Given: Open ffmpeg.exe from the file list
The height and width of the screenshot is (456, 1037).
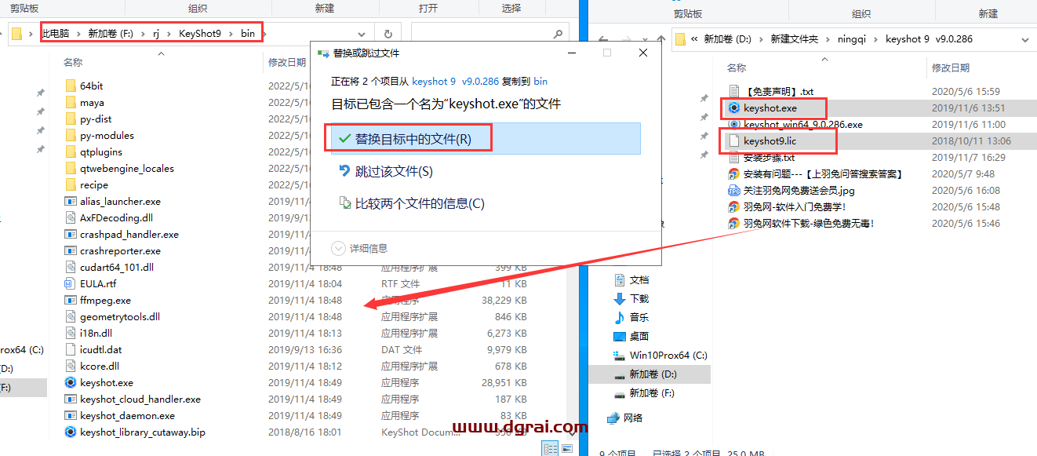Looking at the screenshot, I should (x=99, y=300).
